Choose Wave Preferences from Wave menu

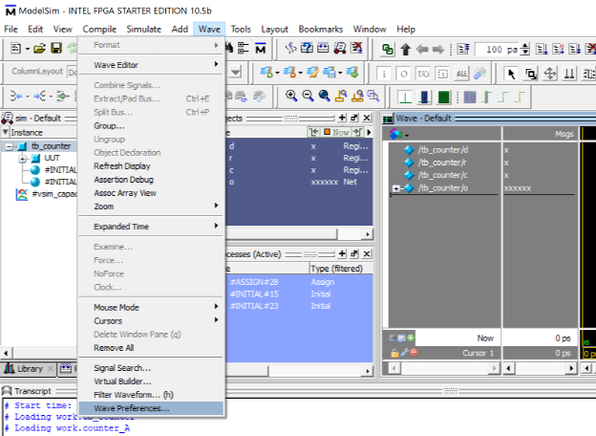pyautogui.click(x=131, y=408)
